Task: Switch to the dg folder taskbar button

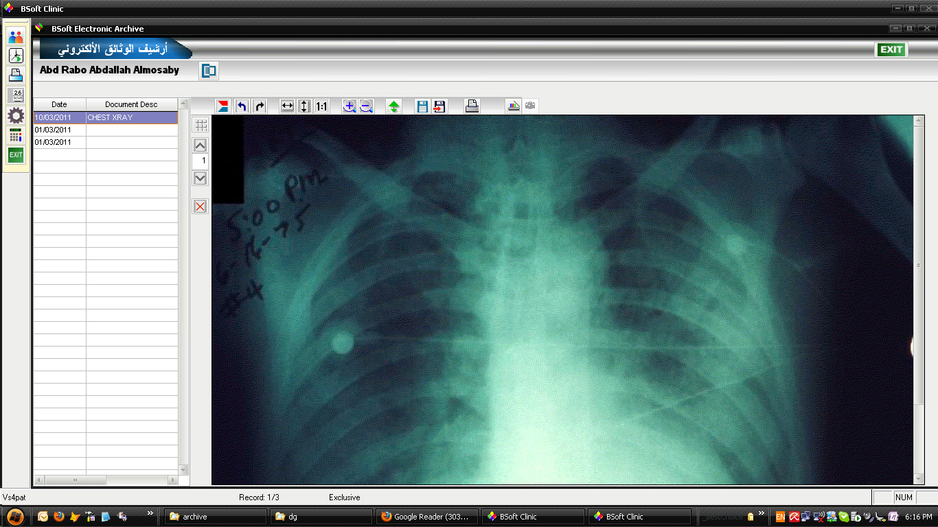Action: 321,517
